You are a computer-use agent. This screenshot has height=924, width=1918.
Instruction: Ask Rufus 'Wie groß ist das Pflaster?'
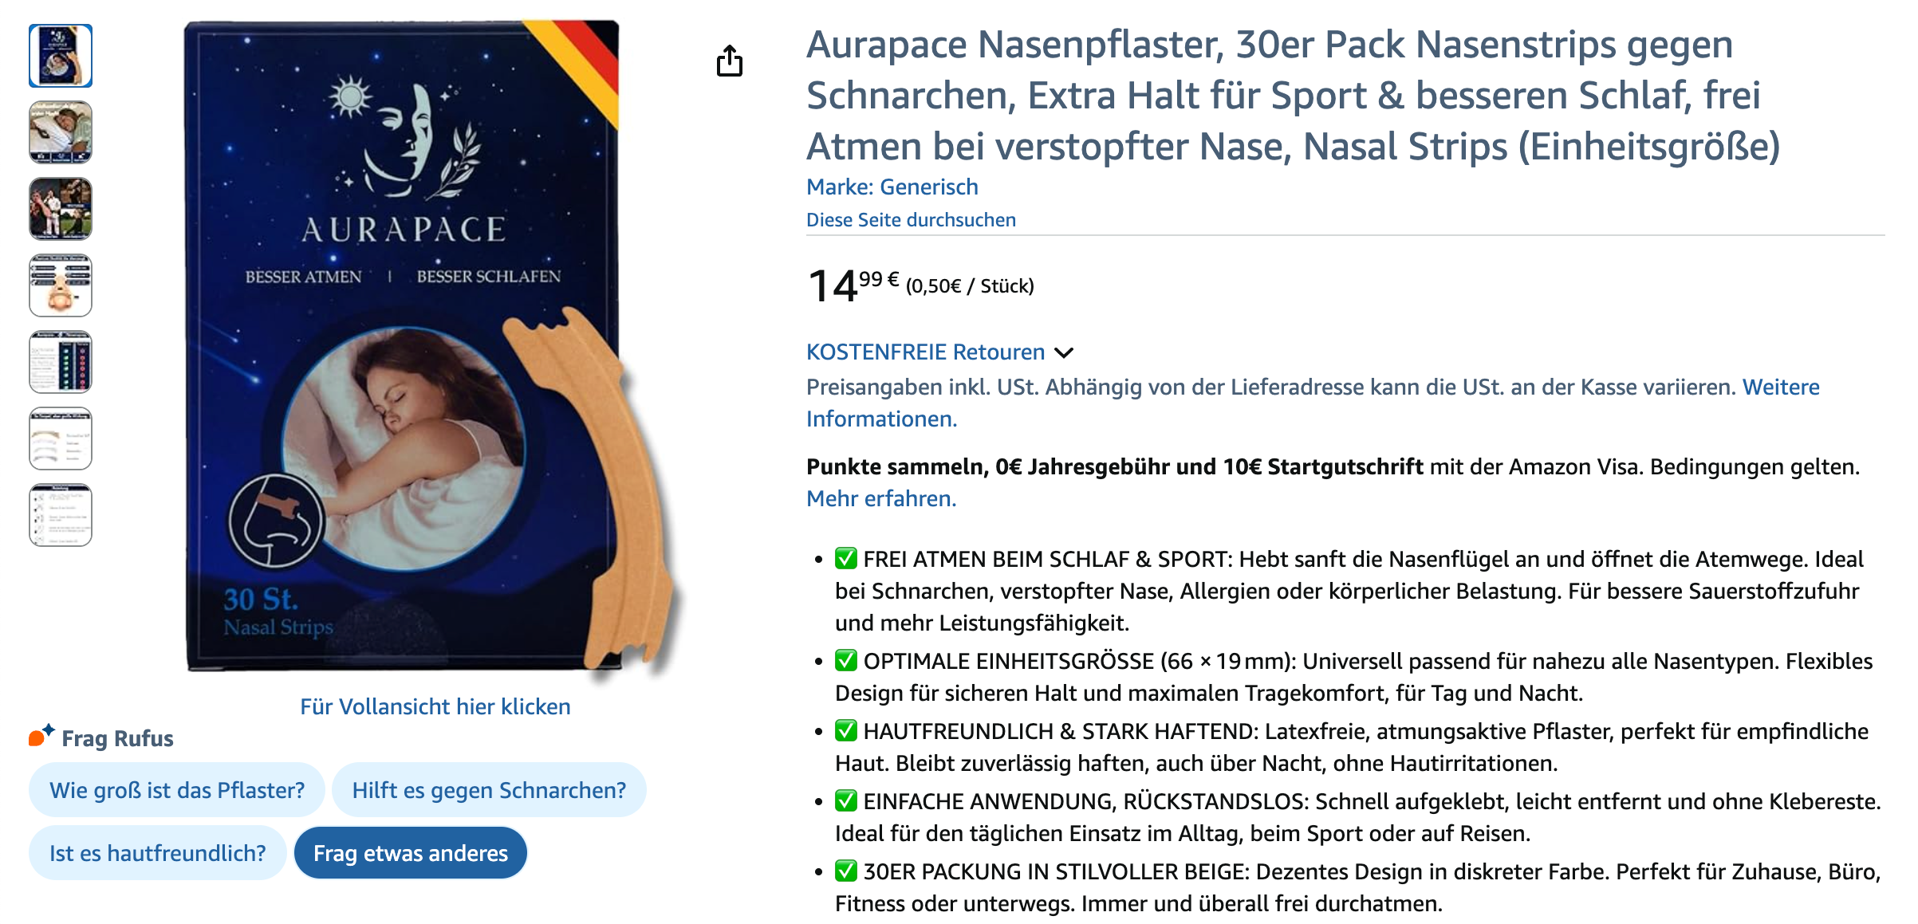177,790
